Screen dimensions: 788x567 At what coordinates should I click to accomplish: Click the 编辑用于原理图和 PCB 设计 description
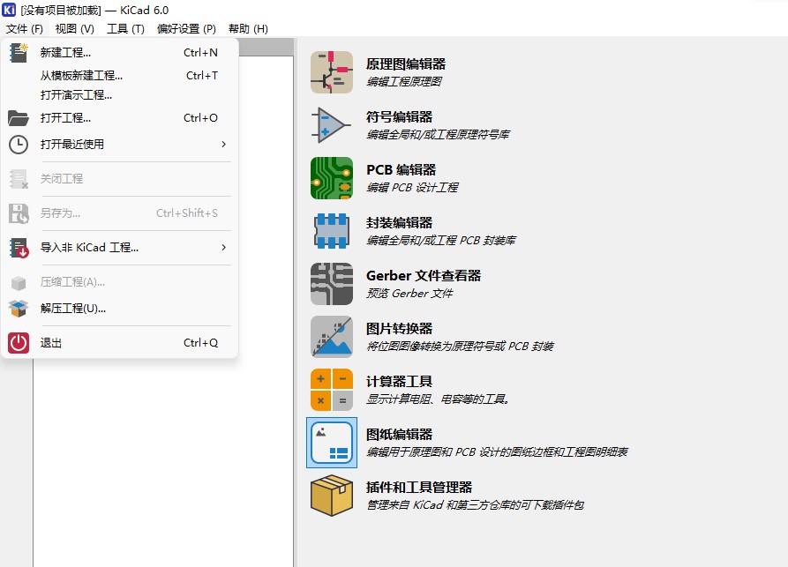point(497,452)
